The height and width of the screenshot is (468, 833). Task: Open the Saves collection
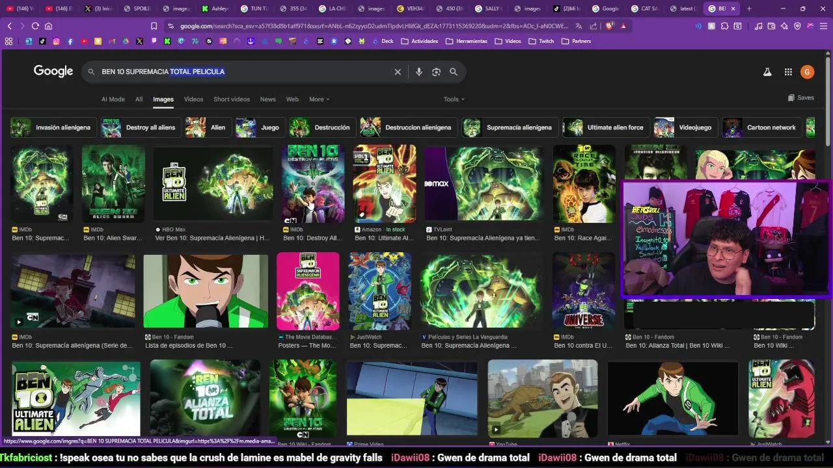pos(800,97)
